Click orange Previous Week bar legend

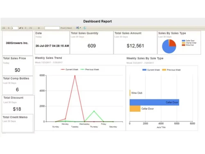click(x=164, y=70)
